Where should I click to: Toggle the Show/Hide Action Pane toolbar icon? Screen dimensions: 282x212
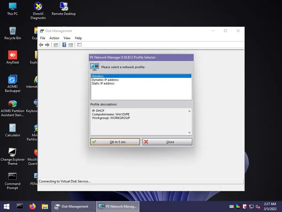[71, 45]
